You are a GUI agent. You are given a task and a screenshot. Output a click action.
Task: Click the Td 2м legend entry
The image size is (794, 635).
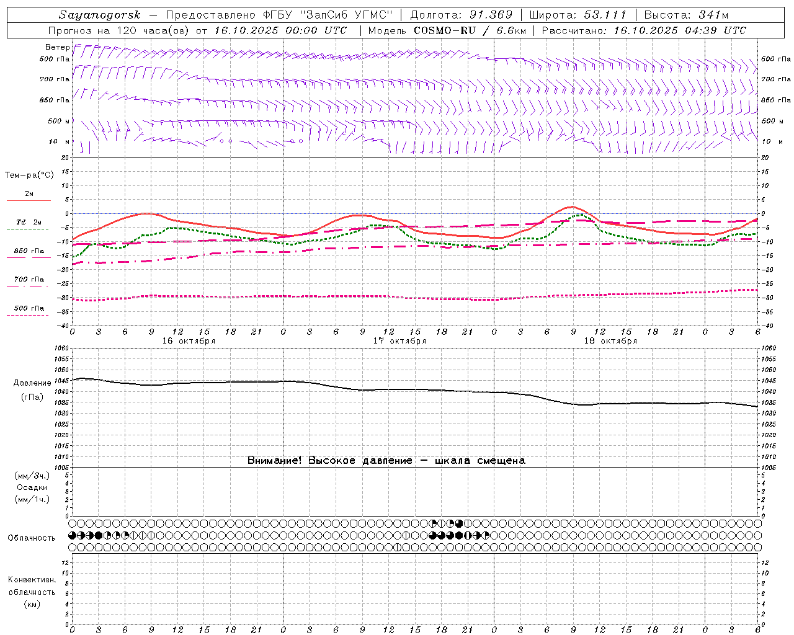[x=29, y=222]
